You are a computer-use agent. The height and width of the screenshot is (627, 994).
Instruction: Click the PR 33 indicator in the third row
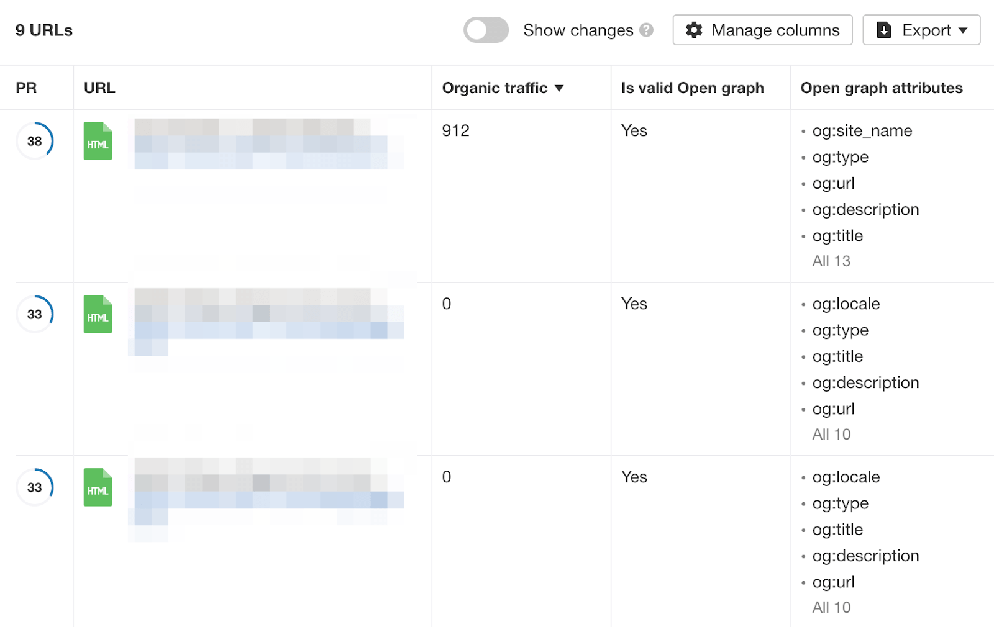click(35, 487)
